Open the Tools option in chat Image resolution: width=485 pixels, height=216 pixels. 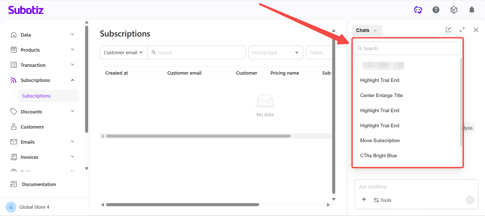click(382, 200)
